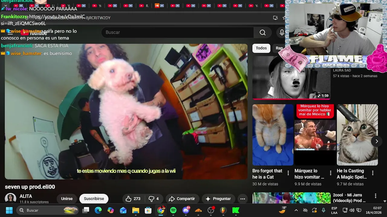Image resolution: width=387 pixels, height=217 pixels.
Task: Open options menu for Bro forgot that he is a Cat
Action: tap(288, 173)
